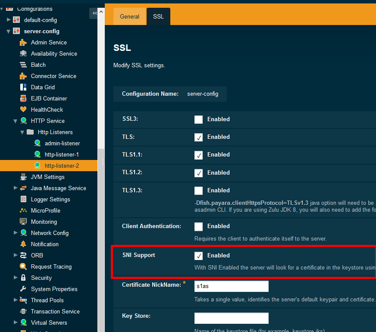The height and width of the screenshot is (332, 376).
Task: Open admin-listener in the tree
Action: (62, 143)
